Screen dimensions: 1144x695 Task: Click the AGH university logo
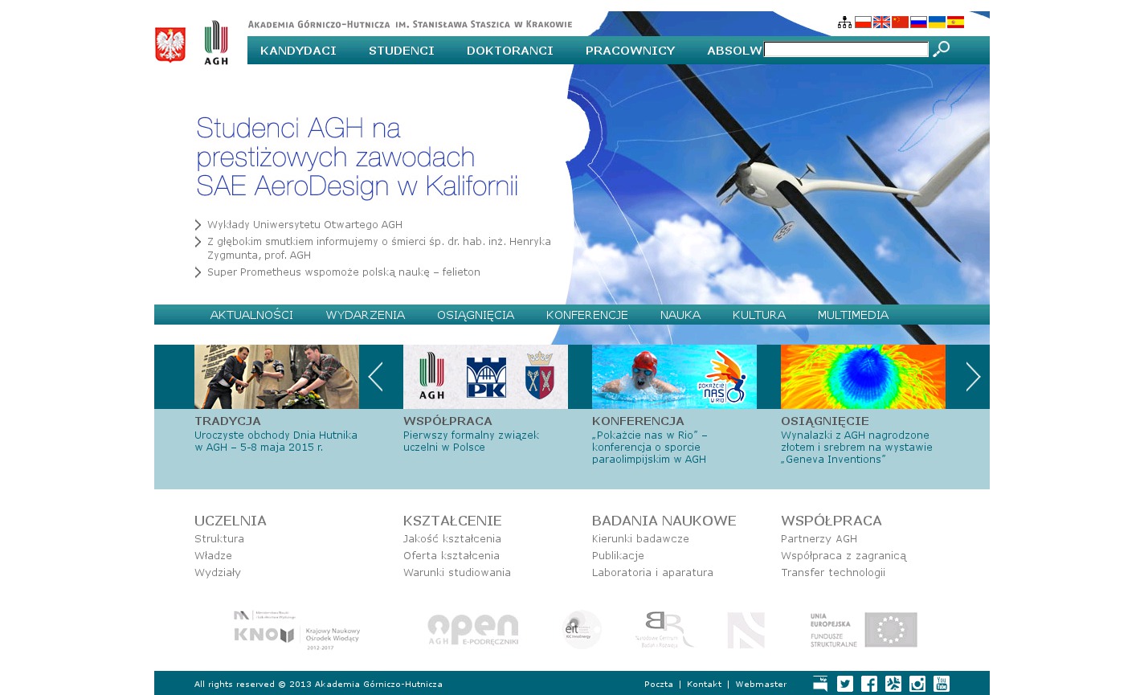pos(216,43)
